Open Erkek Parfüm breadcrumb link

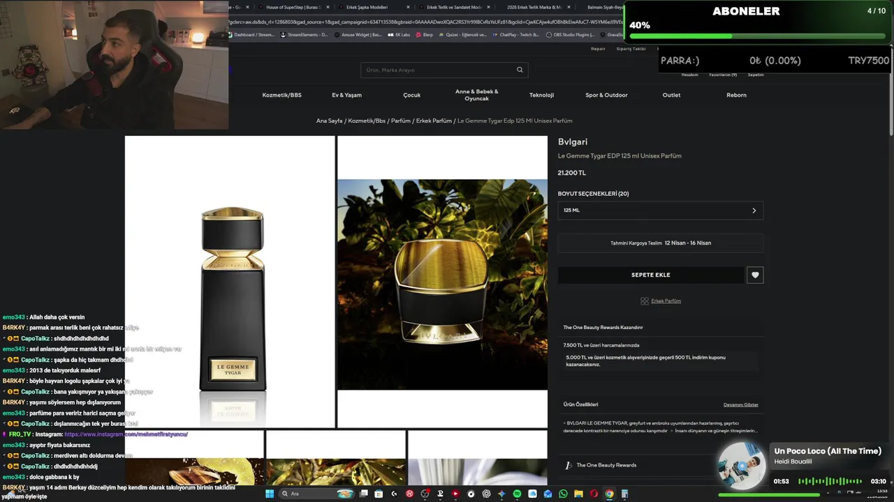click(x=434, y=121)
